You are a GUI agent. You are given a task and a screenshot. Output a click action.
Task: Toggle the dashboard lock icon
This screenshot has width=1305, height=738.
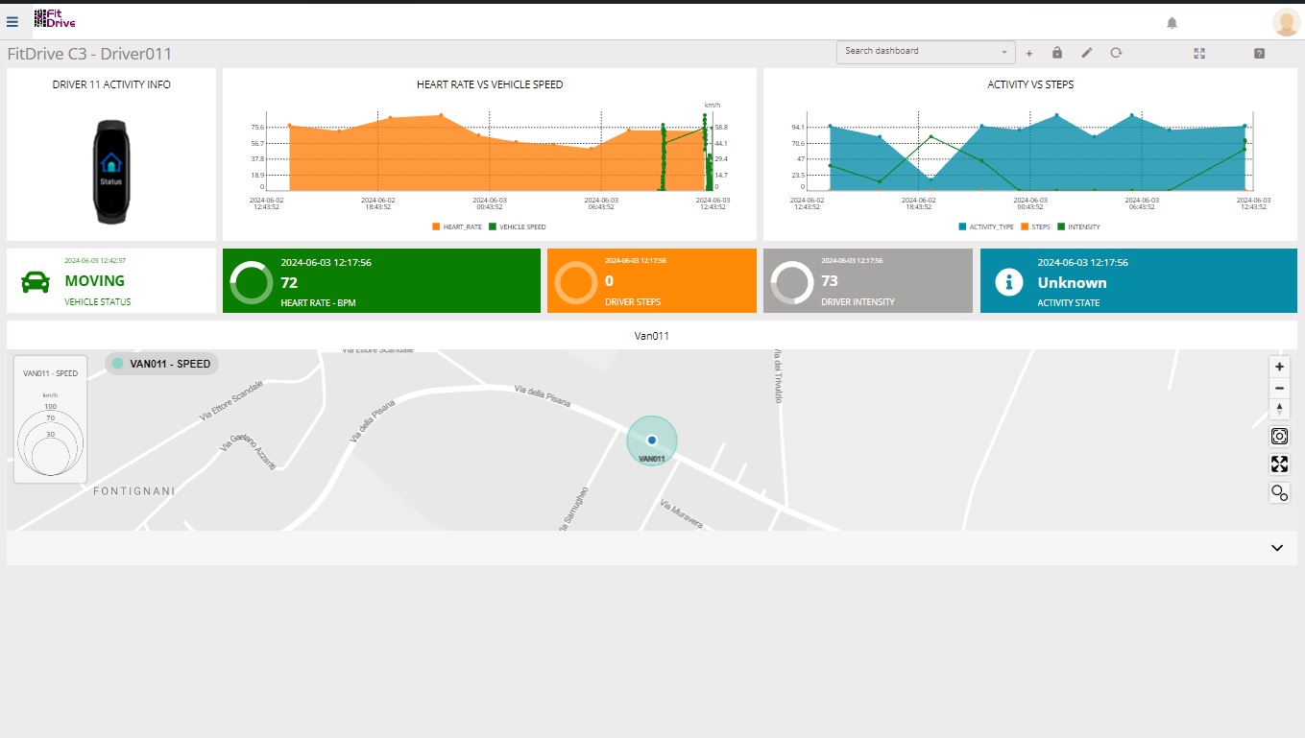(x=1057, y=53)
